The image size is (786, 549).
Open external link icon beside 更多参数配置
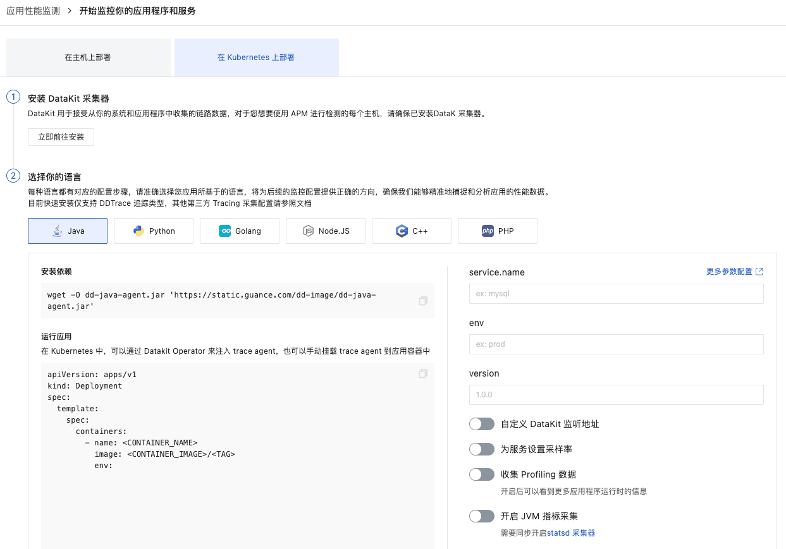coord(759,272)
